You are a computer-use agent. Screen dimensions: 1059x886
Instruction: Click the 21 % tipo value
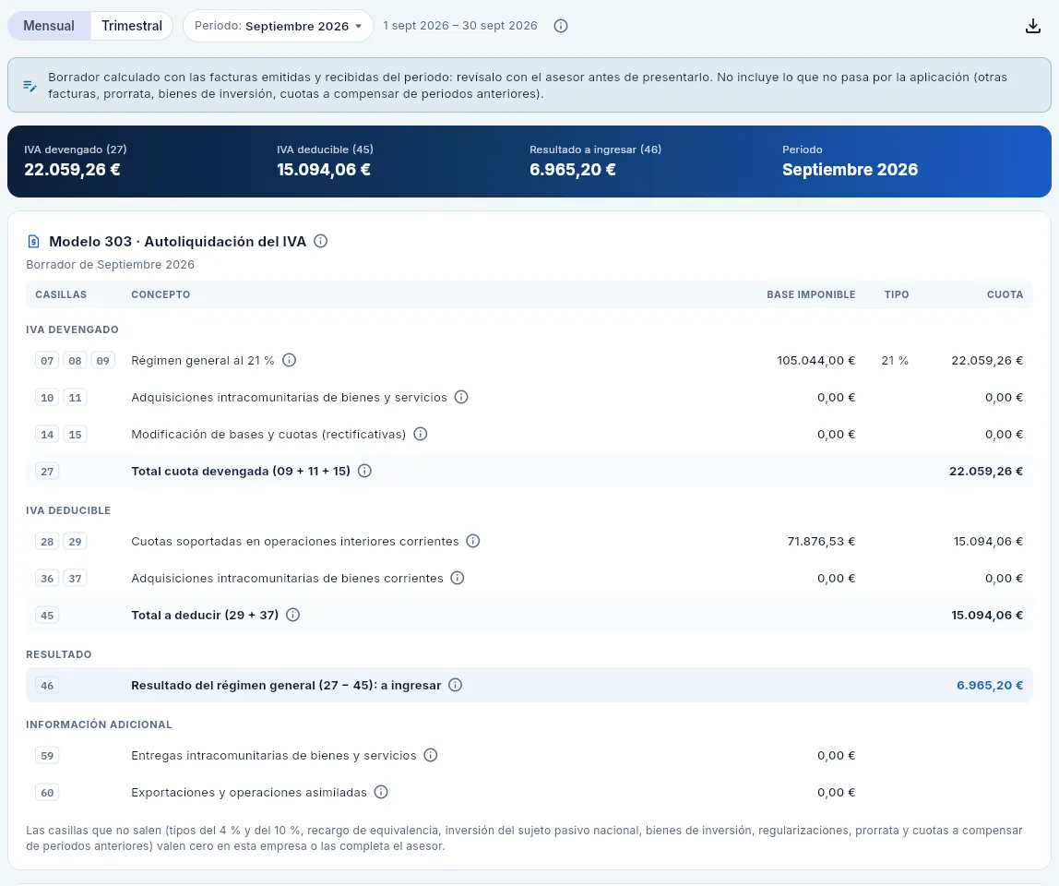(x=895, y=360)
